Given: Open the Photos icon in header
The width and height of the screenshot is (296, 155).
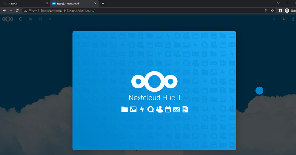Looking at the screenshot, I should pyautogui.click(x=40, y=19).
